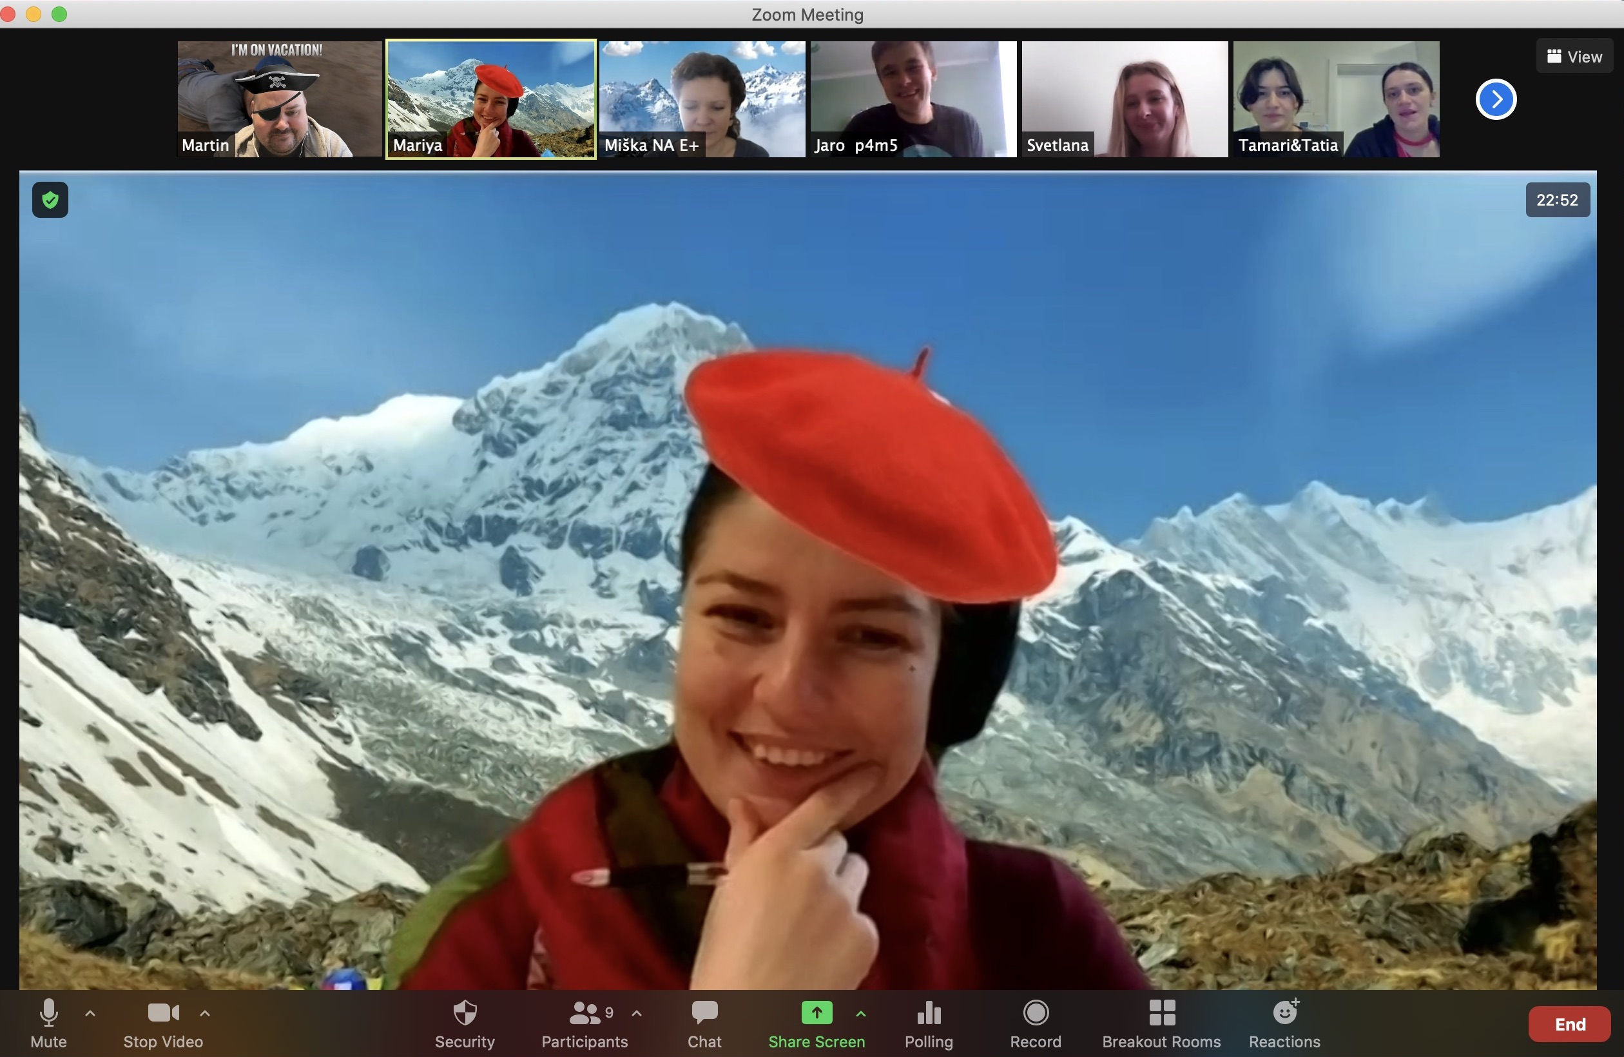Click the green encryption shield icon
1624x1057 pixels.
(50, 200)
